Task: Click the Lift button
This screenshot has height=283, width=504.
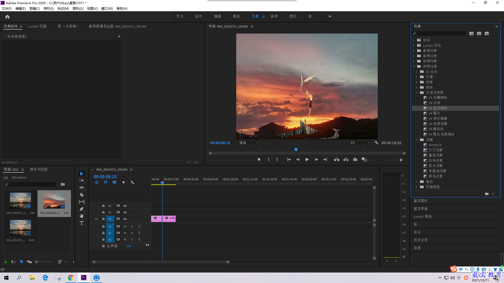Action: [337, 160]
